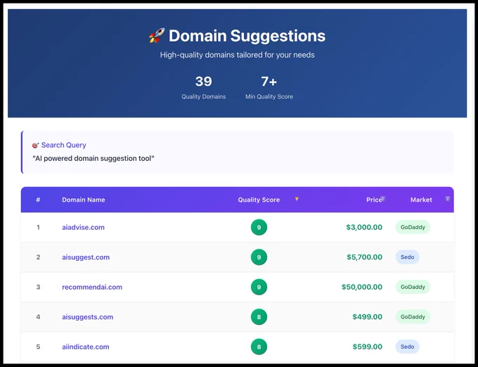Open the aisuggests.com link
Image resolution: width=478 pixels, height=367 pixels.
coord(87,317)
